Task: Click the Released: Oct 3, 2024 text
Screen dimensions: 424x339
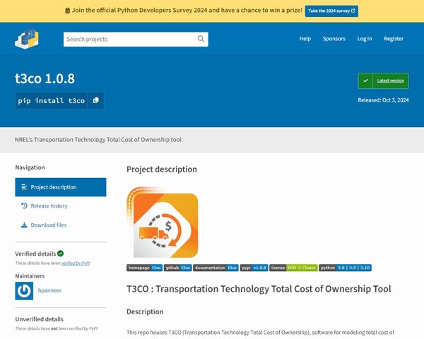Action: pos(383,100)
